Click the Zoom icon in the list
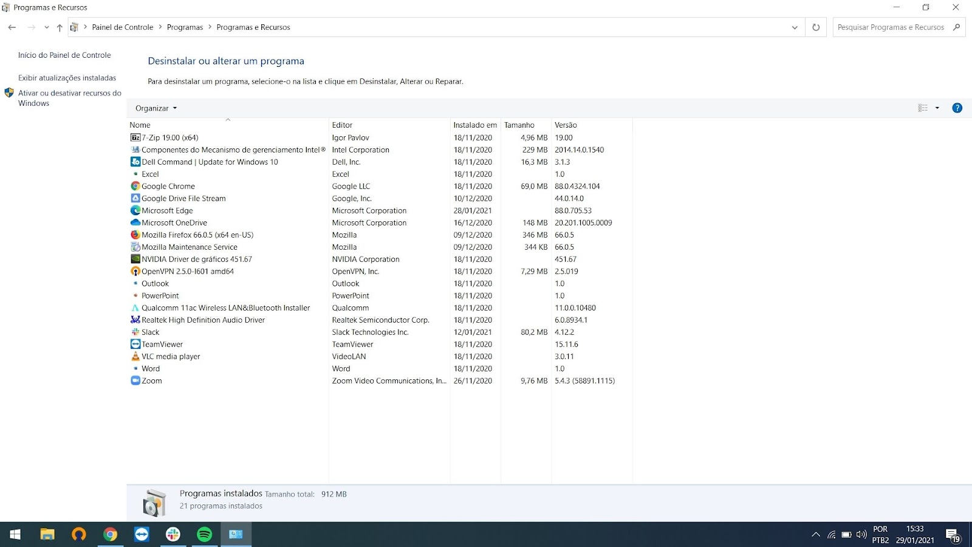This screenshot has width=972, height=547. pyautogui.click(x=135, y=380)
